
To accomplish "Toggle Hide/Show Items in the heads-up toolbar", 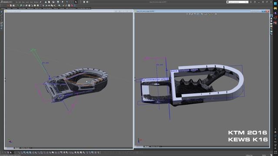I will tap(205, 14).
